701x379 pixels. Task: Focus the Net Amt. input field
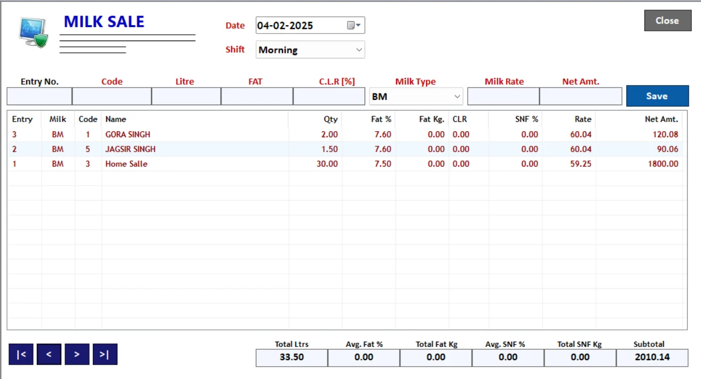pos(581,97)
